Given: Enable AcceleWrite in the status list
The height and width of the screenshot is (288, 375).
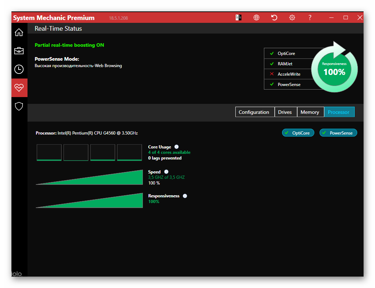Looking at the screenshot, I should click(289, 74).
